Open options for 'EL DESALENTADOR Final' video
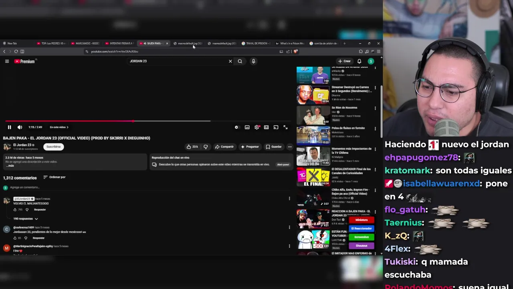Screen dimensions: 513x289 click(375, 169)
